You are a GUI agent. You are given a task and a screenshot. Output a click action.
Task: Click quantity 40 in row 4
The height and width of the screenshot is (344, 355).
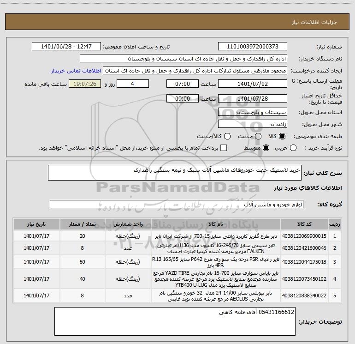pyautogui.click(x=82, y=279)
